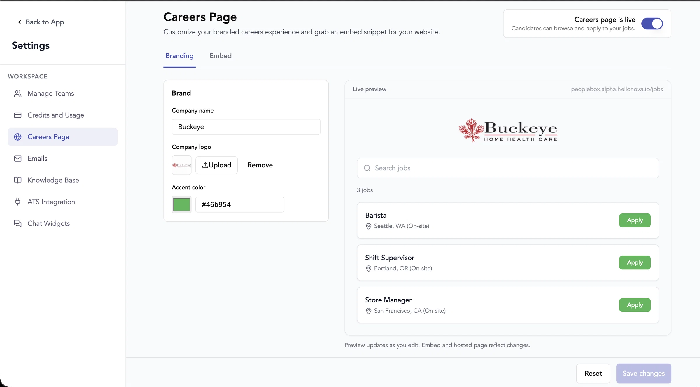Click the back chevron icon near Back to App

coord(20,22)
